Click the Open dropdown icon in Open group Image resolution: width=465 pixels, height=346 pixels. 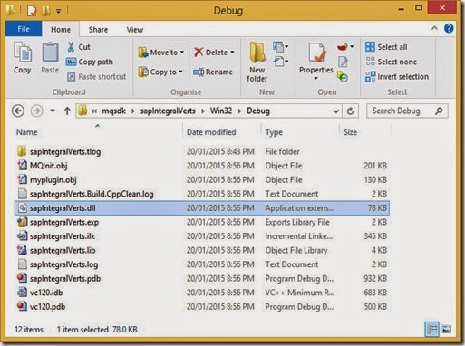click(345, 47)
